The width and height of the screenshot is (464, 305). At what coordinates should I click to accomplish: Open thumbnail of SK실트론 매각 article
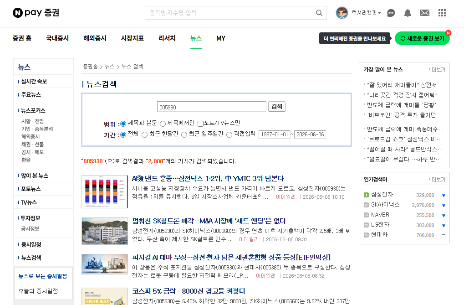tap(104, 231)
